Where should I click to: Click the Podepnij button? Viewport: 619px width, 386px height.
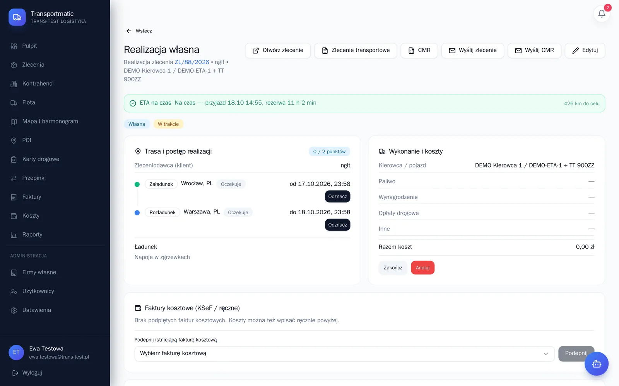point(576,354)
